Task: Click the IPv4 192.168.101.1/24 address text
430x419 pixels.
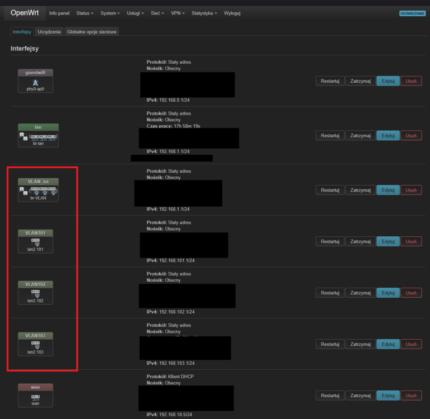Action: 170,260
